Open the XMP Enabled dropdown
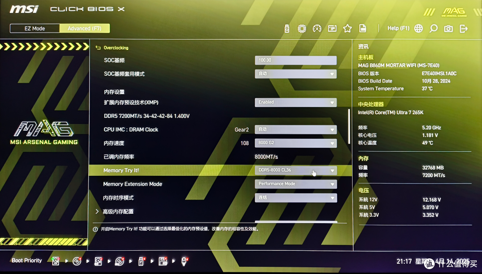This screenshot has height=274, width=482. [x=296, y=102]
